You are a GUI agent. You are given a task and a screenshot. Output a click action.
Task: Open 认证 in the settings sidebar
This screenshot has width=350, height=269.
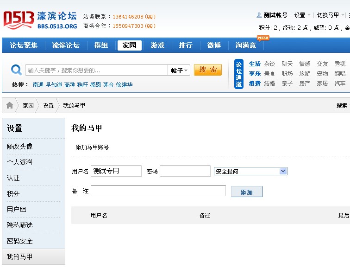(13, 178)
